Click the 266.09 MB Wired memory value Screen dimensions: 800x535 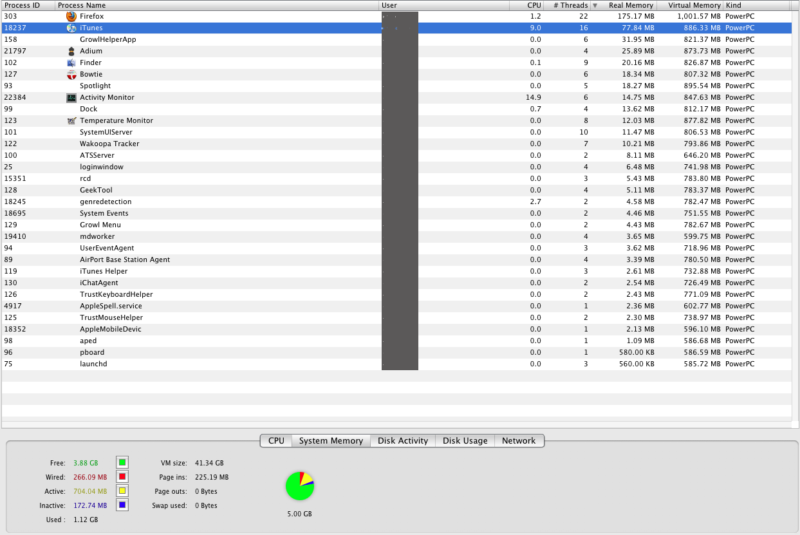tap(90, 477)
